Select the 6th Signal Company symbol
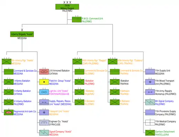The height and width of the screenshot is (137, 179). coord(150,102)
